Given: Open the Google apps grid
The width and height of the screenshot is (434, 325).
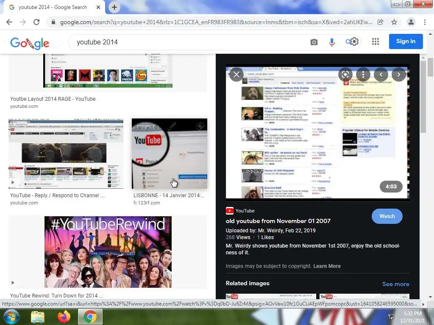Looking at the screenshot, I should tap(376, 42).
